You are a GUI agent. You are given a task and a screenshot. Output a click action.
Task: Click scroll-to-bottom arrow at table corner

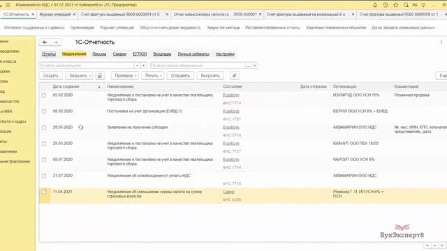442,245
